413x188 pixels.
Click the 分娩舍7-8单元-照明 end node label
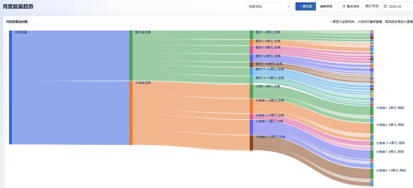coord(390,152)
